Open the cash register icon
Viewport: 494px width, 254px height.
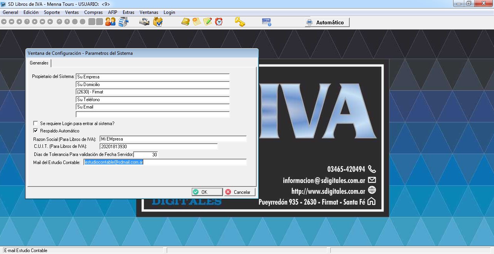[123, 22]
